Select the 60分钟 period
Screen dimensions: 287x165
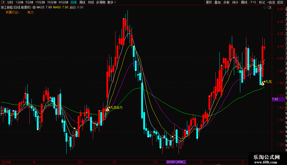[x=63, y=2]
